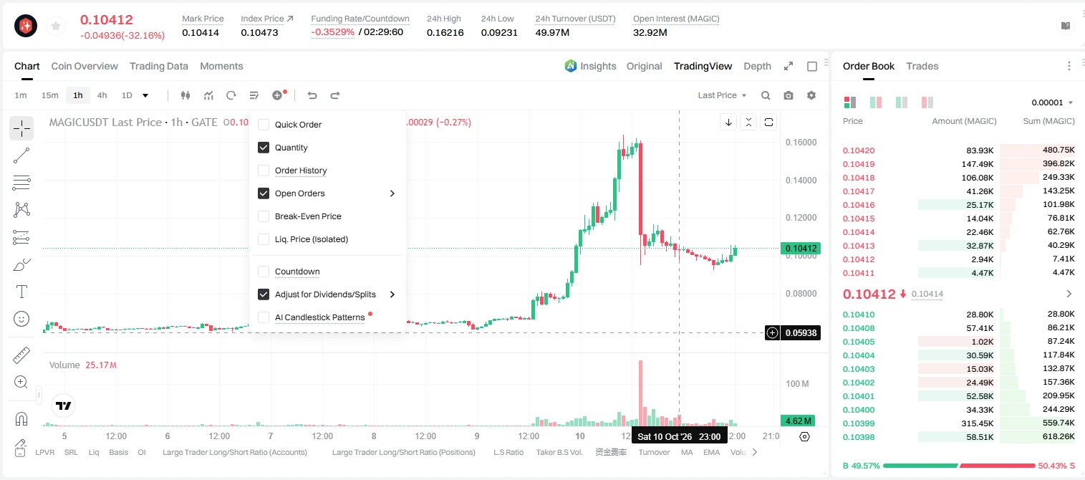
Task: Expand the Open Orders submenu arrow
Action: [392, 193]
